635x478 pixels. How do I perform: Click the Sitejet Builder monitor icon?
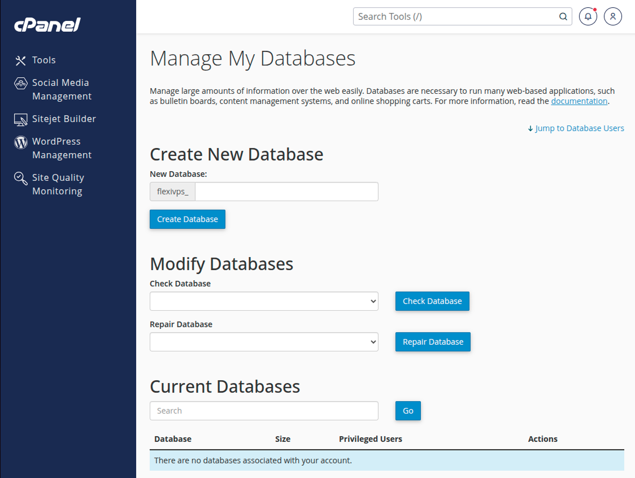(21, 120)
